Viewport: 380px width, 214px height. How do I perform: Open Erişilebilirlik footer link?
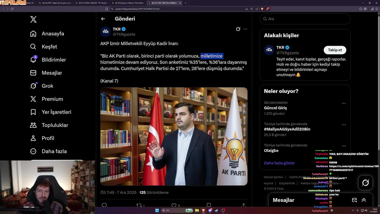click(287, 183)
